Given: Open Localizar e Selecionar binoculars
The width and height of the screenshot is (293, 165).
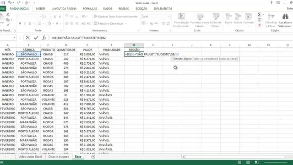Looking at the screenshot, I should tap(285, 20).
